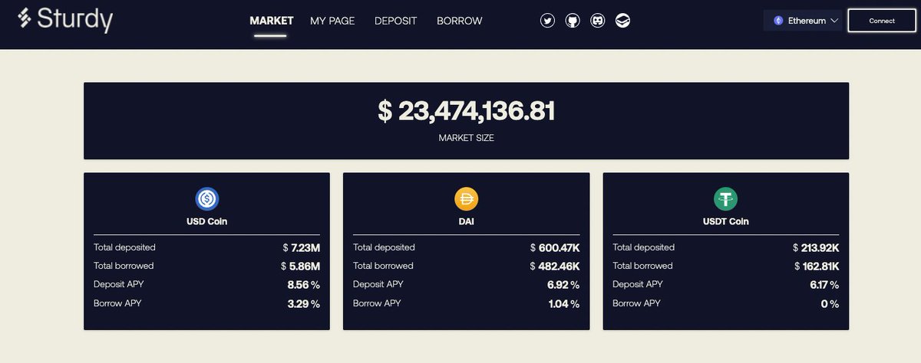Screen dimensions: 921x363
Task: Click USDT total deposited 213.92K
Action: (816, 248)
